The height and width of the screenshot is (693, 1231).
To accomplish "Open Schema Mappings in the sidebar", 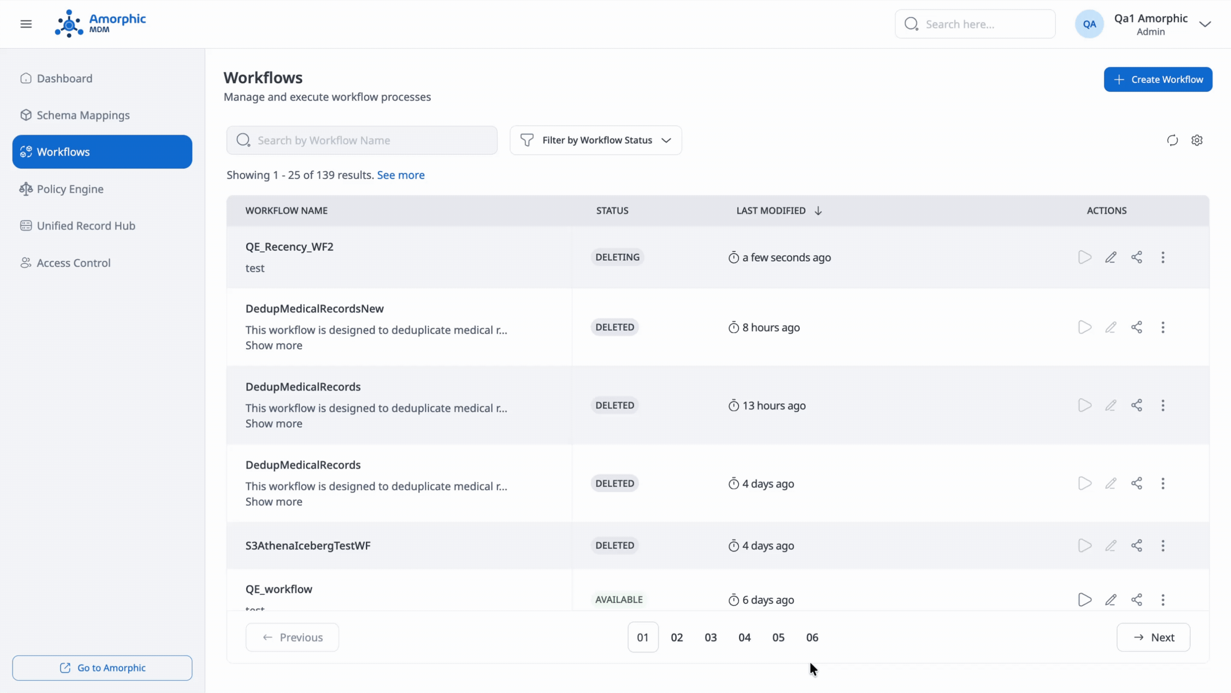I will click(x=102, y=115).
